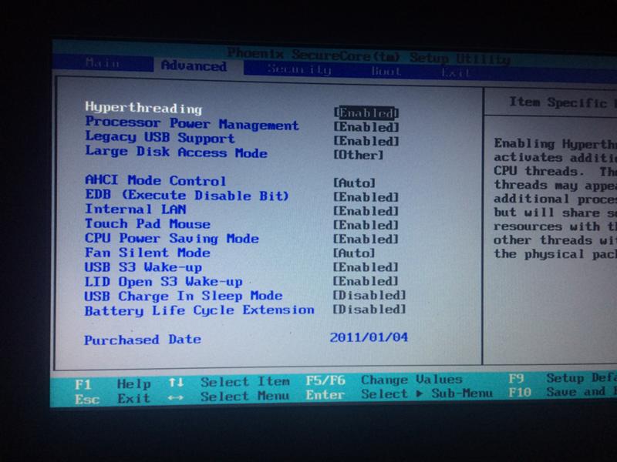Click the up-down arrows Select Item icon
This screenshot has width=617, height=462.
[176, 382]
